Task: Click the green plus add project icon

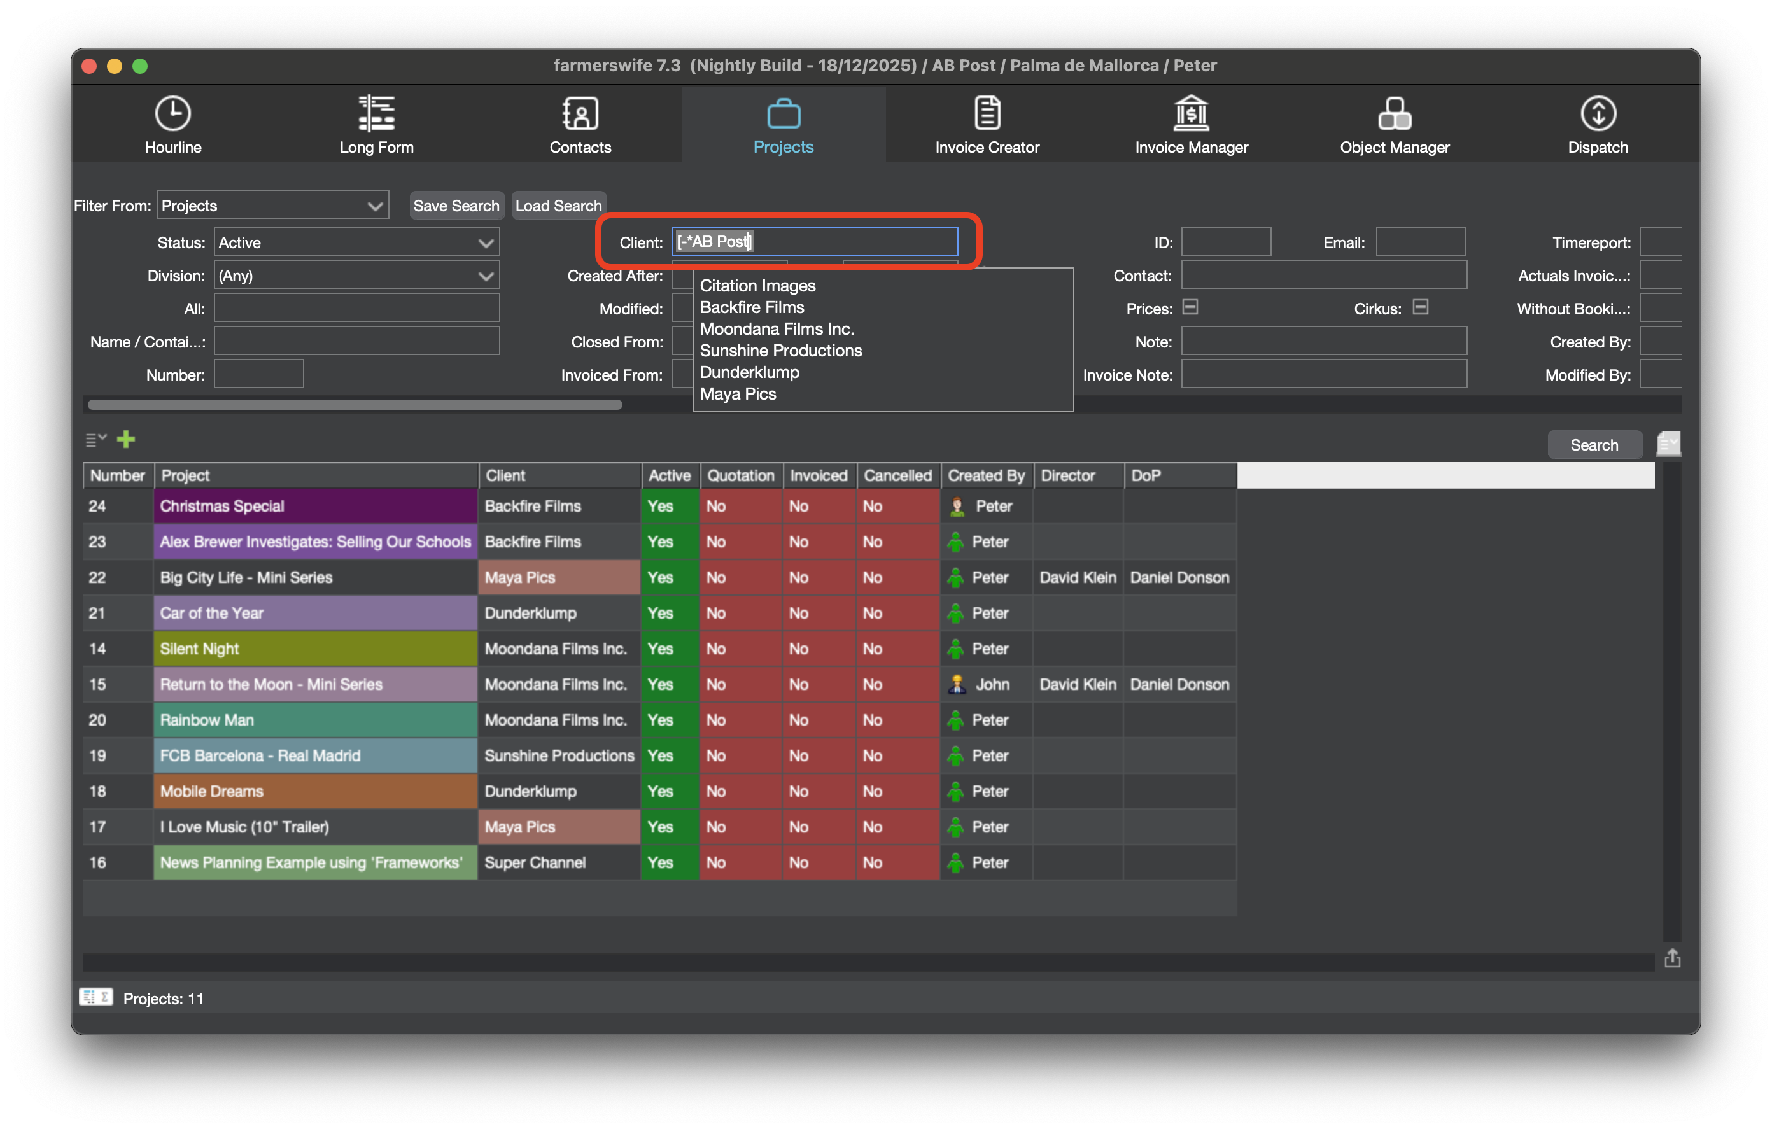Action: coord(126,439)
